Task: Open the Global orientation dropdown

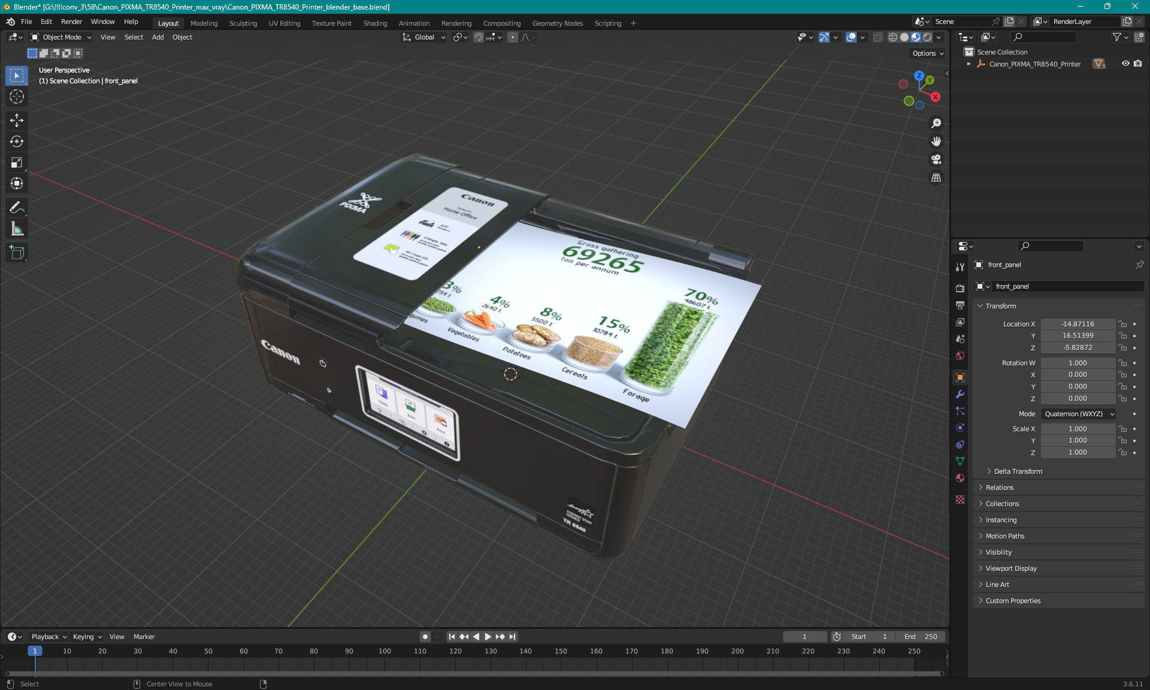Action: pyautogui.click(x=424, y=37)
